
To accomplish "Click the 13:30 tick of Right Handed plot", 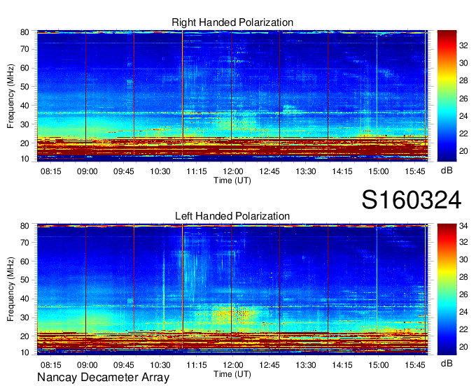I will (306, 171).
